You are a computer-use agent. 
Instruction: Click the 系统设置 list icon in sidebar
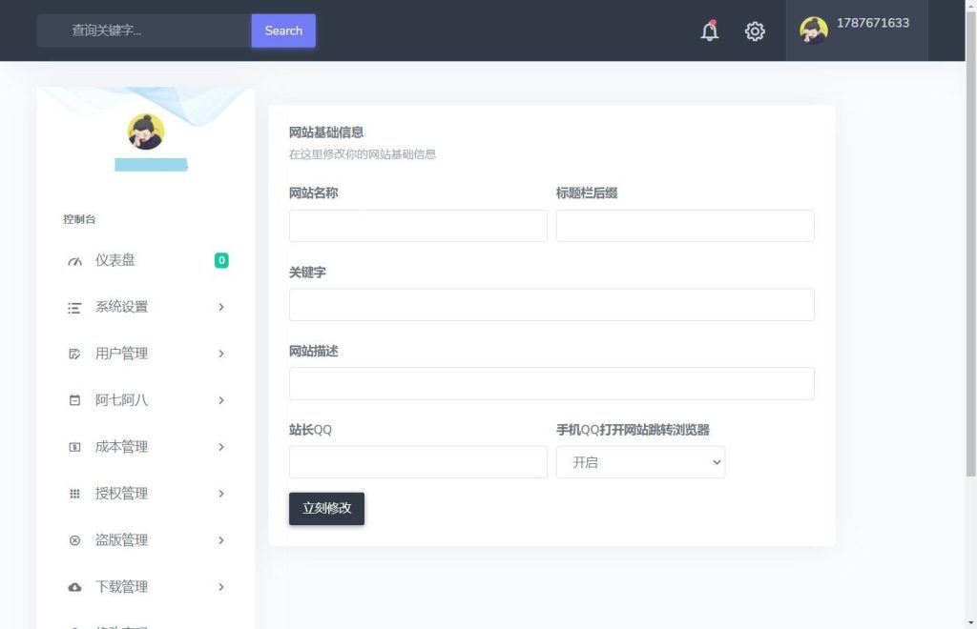pos(74,307)
